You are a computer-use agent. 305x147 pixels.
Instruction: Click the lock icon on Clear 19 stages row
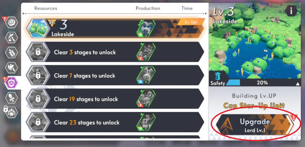38,99
